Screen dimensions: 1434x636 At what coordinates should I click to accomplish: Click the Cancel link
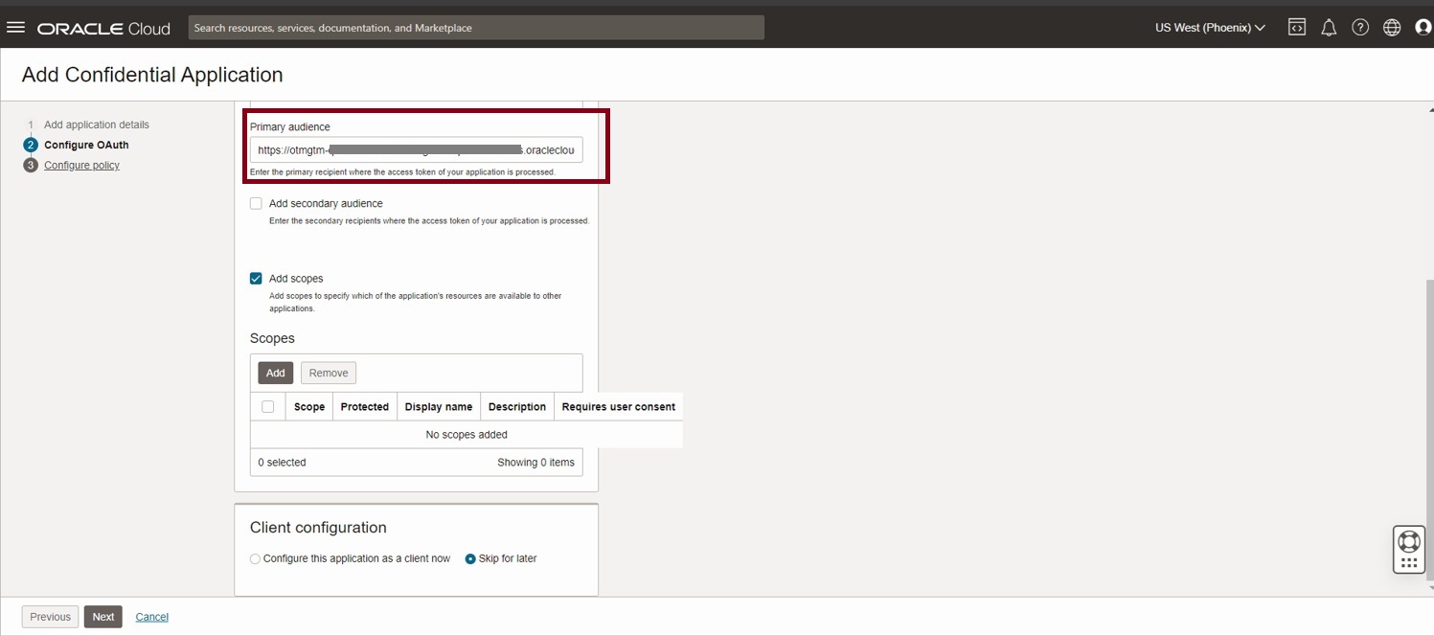click(152, 617)
